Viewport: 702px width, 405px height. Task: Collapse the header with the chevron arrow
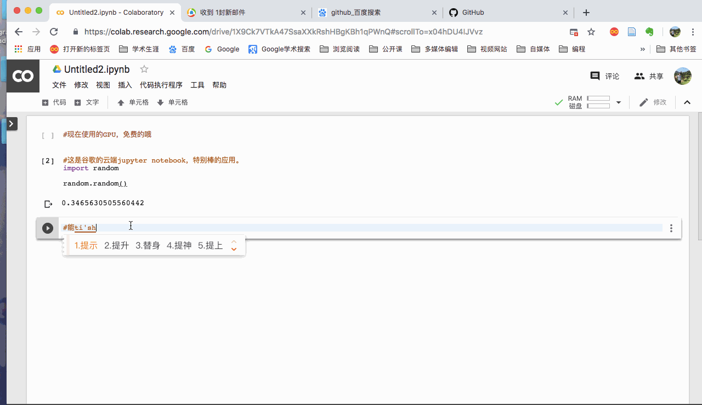[x=687, y=102]
